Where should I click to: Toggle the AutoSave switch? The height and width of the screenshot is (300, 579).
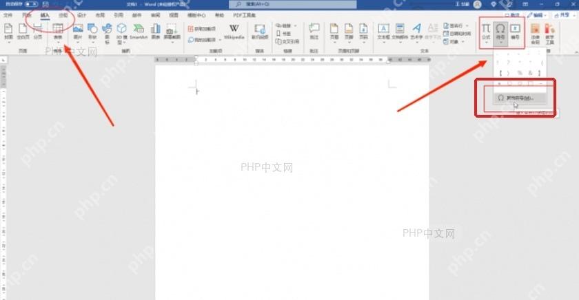31,4
